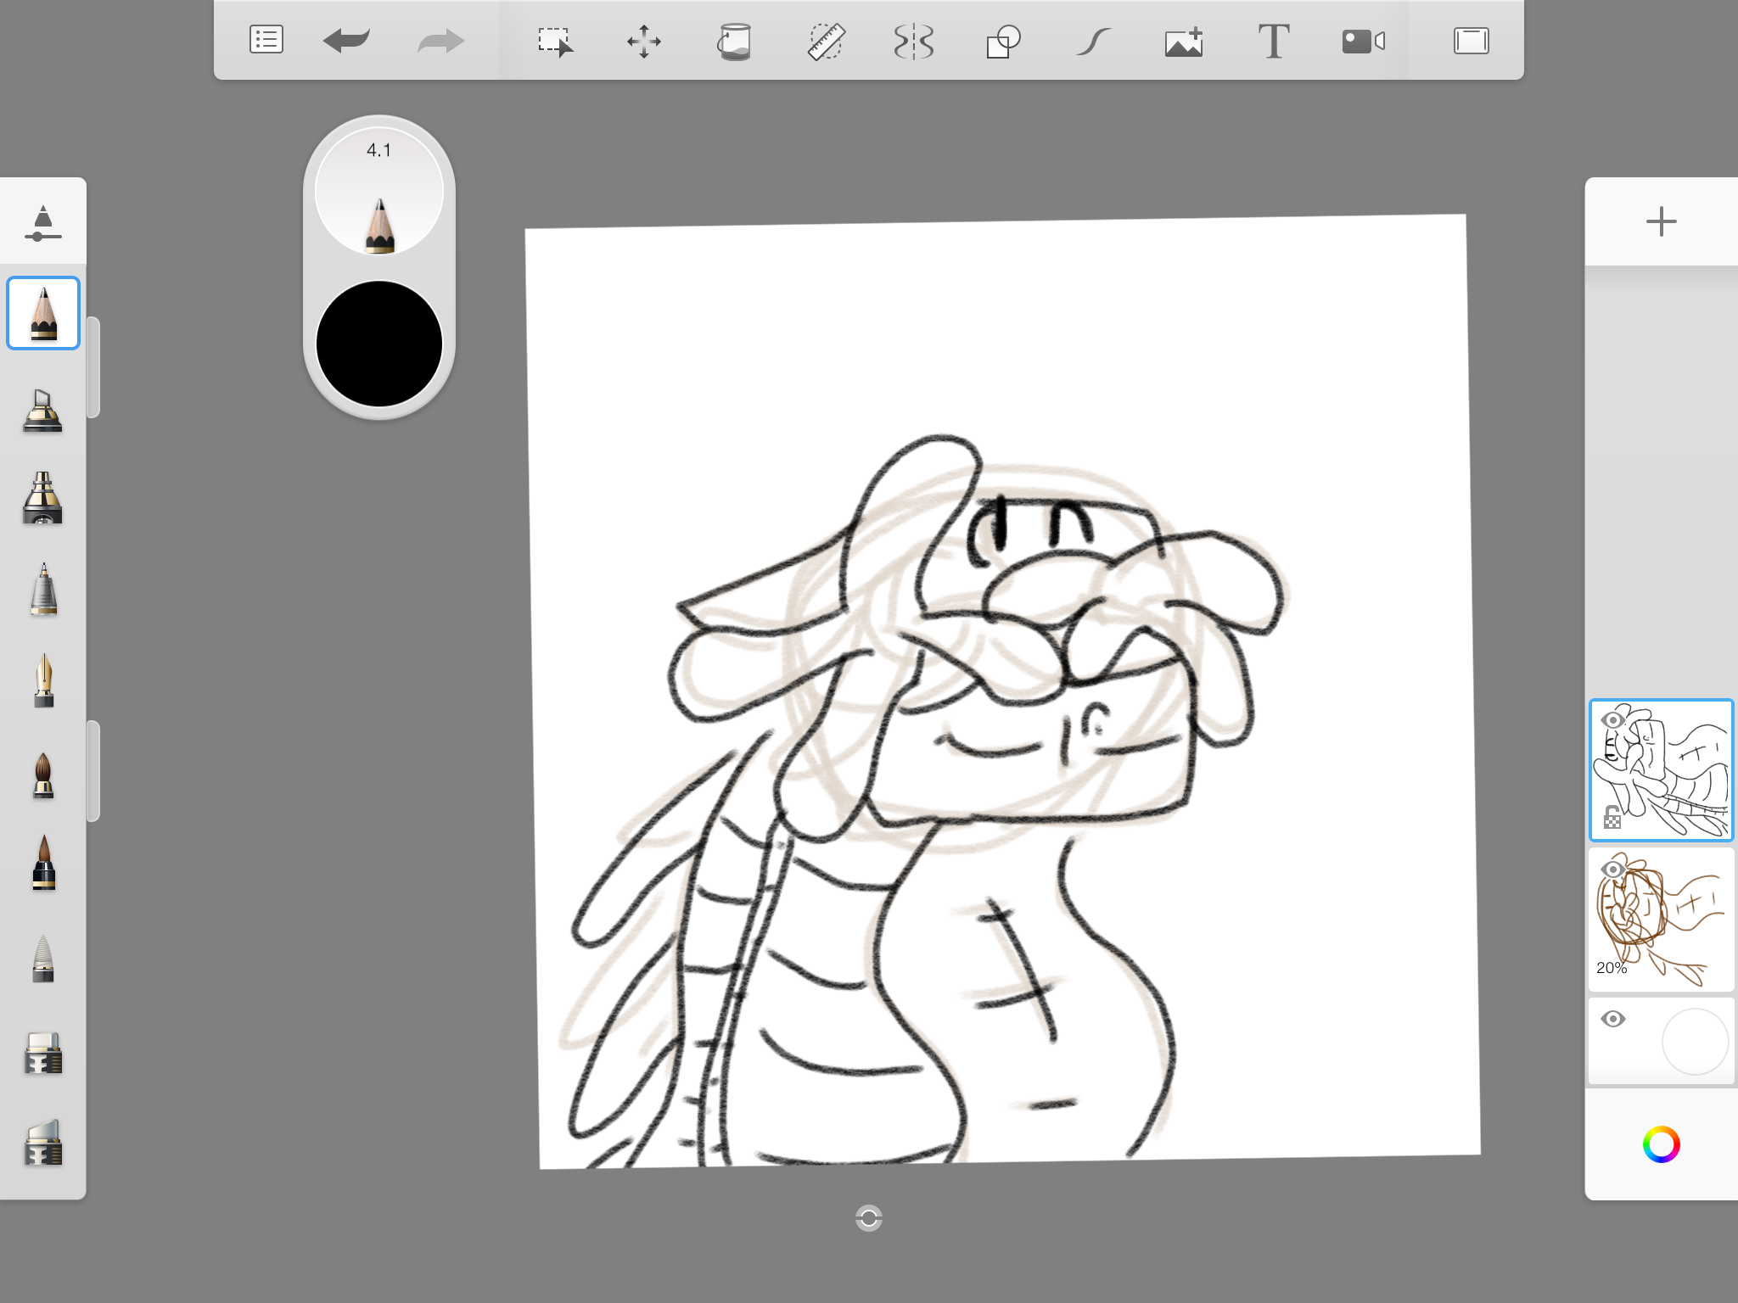
Task: Open the main menu list icon
Action: tap(266, 40)
